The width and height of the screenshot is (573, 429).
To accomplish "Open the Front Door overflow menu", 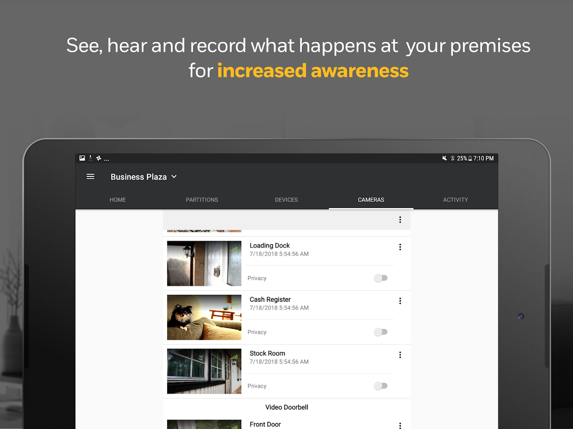I will [400, 425].
